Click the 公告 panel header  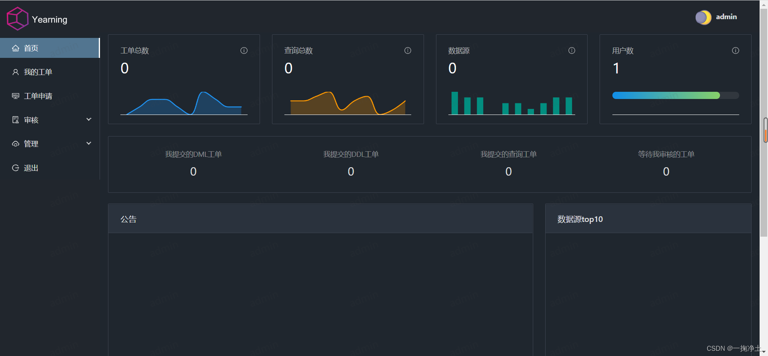click(320, 219)
